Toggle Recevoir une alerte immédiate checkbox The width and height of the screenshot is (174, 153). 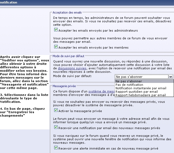(56, 148)
